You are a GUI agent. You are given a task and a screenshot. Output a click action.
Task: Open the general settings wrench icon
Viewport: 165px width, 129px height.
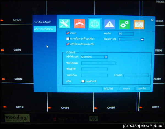[x=64, y=24]
